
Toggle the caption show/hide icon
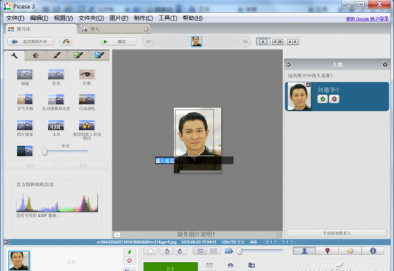tap(117, 234)
